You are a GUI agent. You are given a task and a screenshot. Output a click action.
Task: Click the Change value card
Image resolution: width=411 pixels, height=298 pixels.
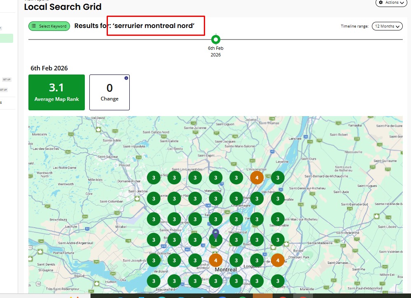[x=110, y=93]
